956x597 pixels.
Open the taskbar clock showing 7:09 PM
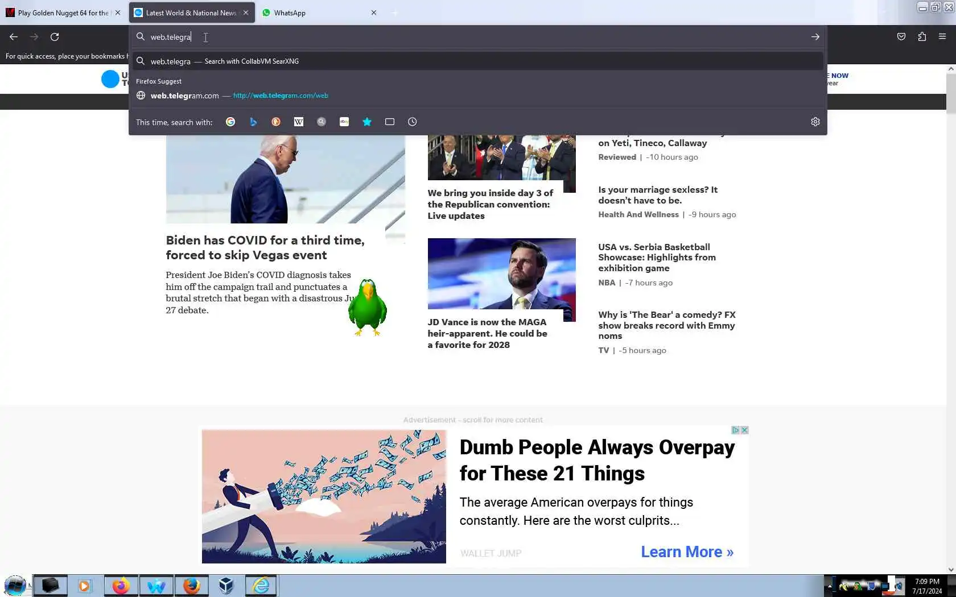click(x=927, y=586)
